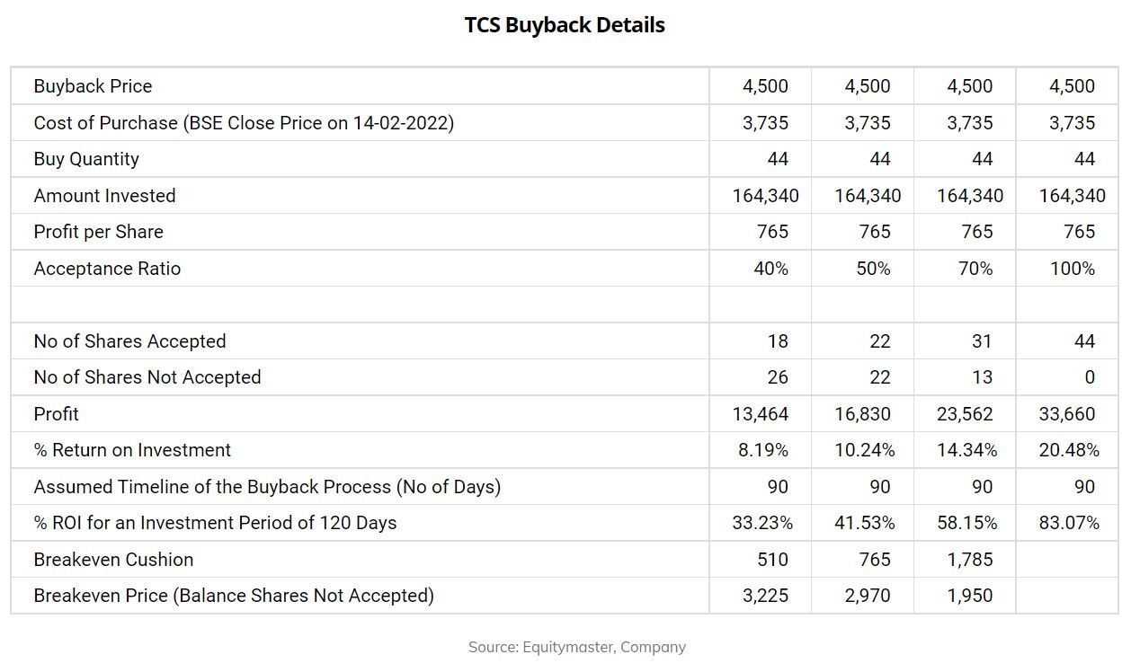This screenshot has height=672, width=1131.
Task: Select the Assumed Timeline of Buyback Process label
Action: tap(267, 487)
